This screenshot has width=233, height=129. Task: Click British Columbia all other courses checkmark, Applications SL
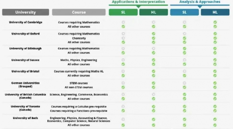pos(123,98)
